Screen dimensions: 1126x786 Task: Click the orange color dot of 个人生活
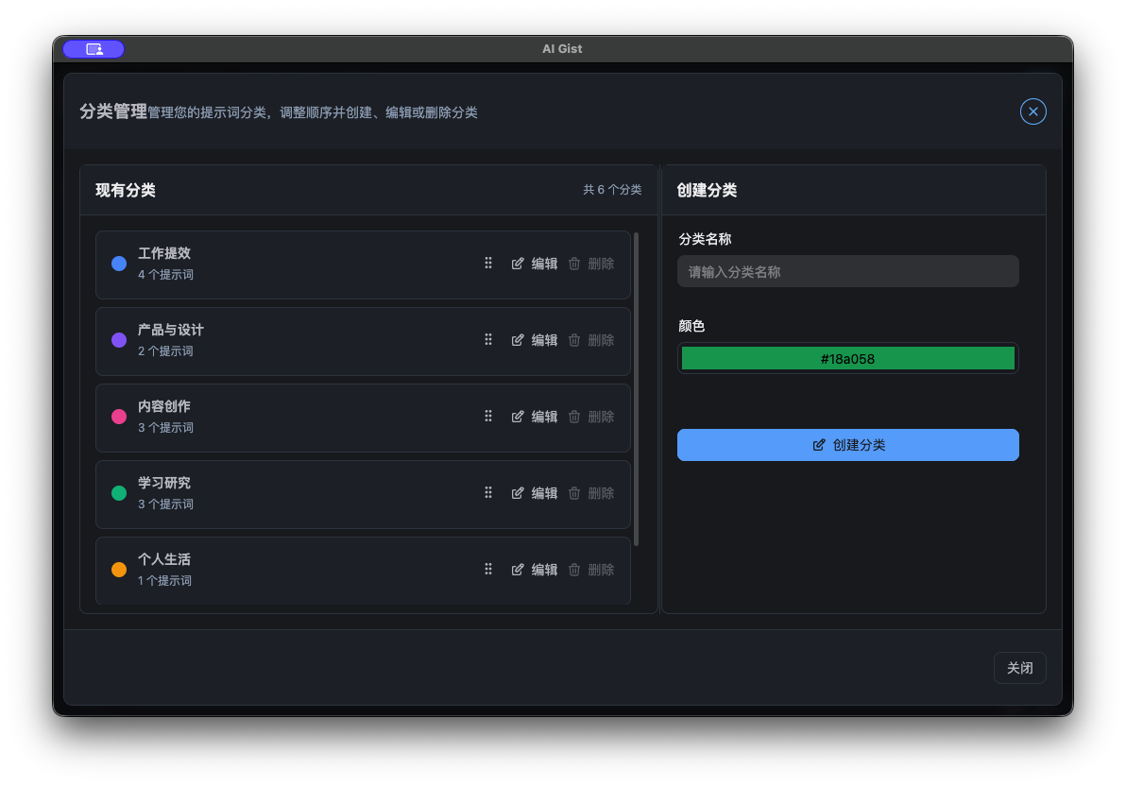(x=119, y=570)
